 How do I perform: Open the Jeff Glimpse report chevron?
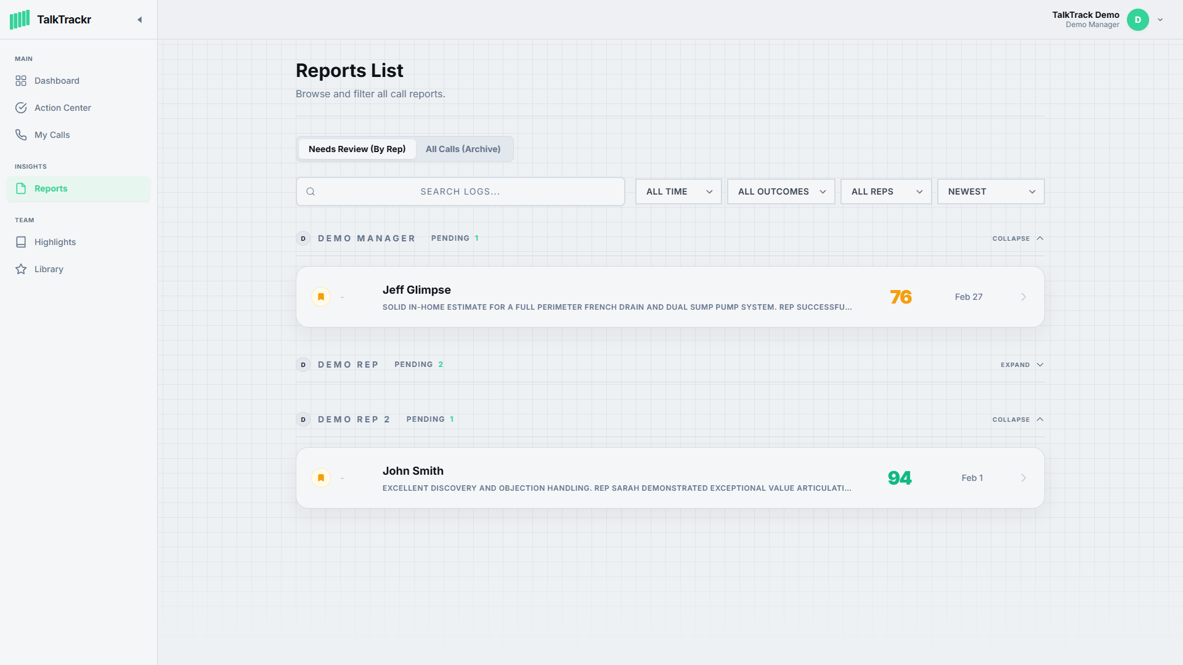point(1023,297)
